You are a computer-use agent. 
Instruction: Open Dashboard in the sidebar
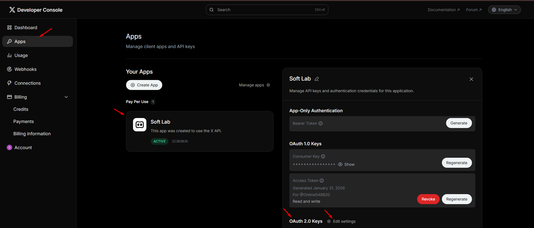point(26,27)
